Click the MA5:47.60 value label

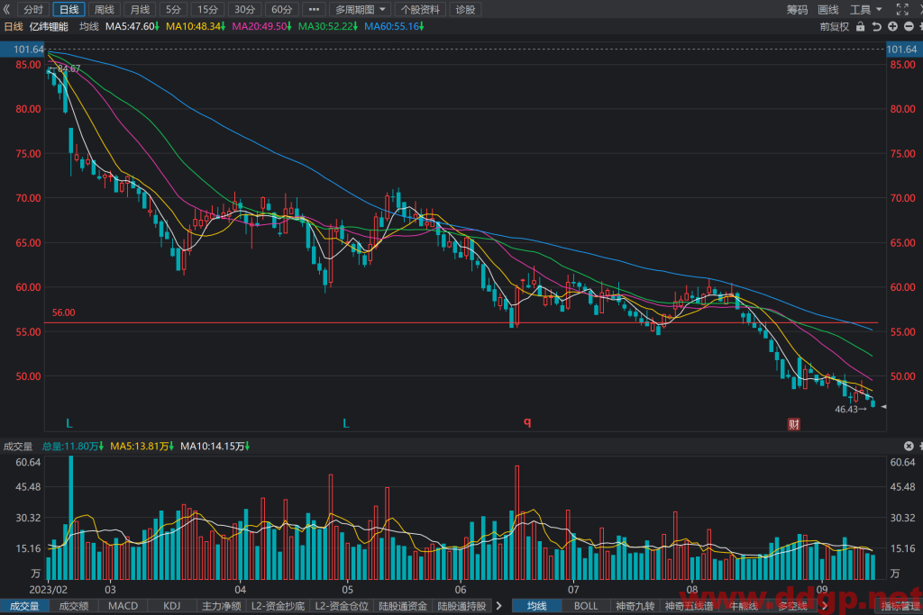[x=133, y=26]
